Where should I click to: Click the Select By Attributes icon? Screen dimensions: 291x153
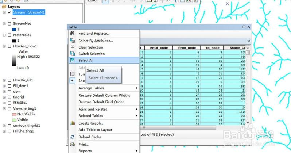point(72,41)
